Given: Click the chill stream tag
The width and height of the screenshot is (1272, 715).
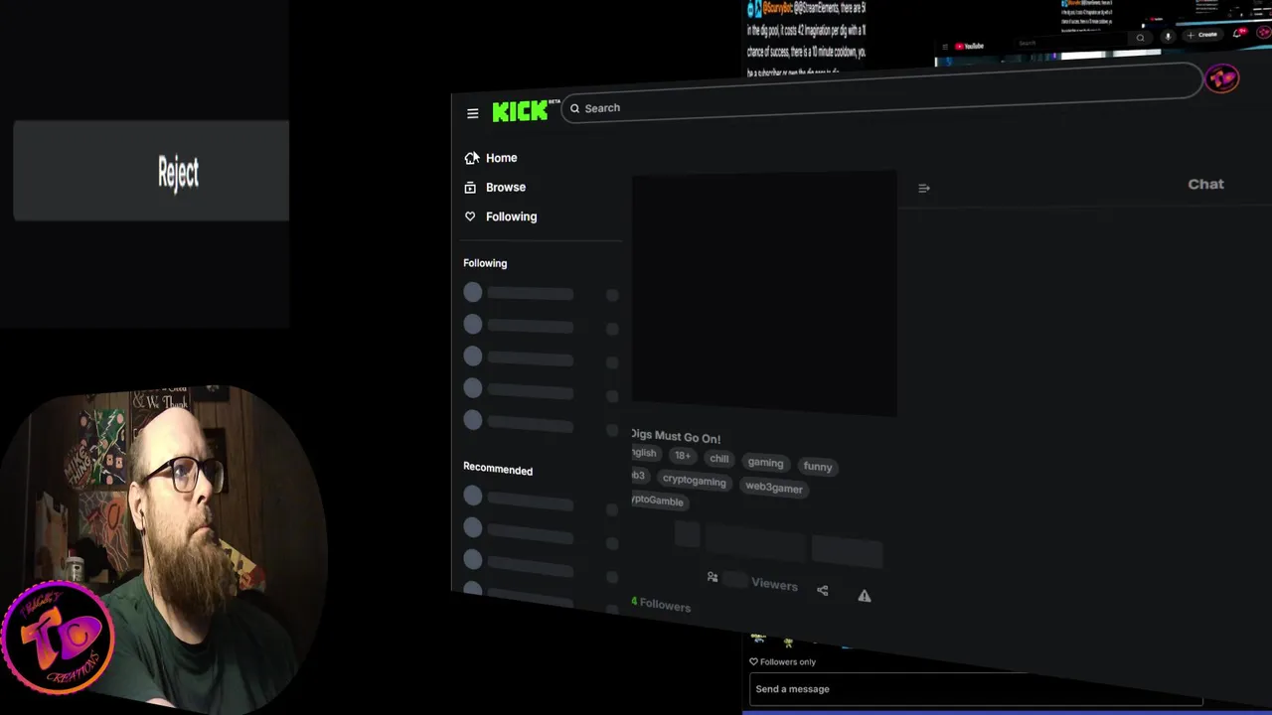Looking at the screenshot, I should click(718, 459).
